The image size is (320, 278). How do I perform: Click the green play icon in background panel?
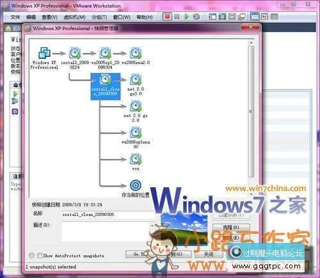(15, 94)
